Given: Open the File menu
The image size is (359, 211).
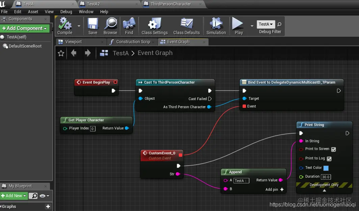Looking at the screenshot, I should 4,12.
